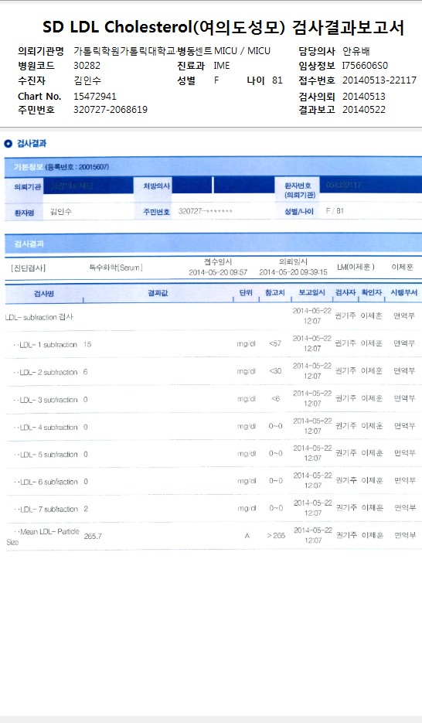Viewport: 422px width, 723px height.
Task: Select the blue 검사결과 section header bar
Action: click(213, 244)
